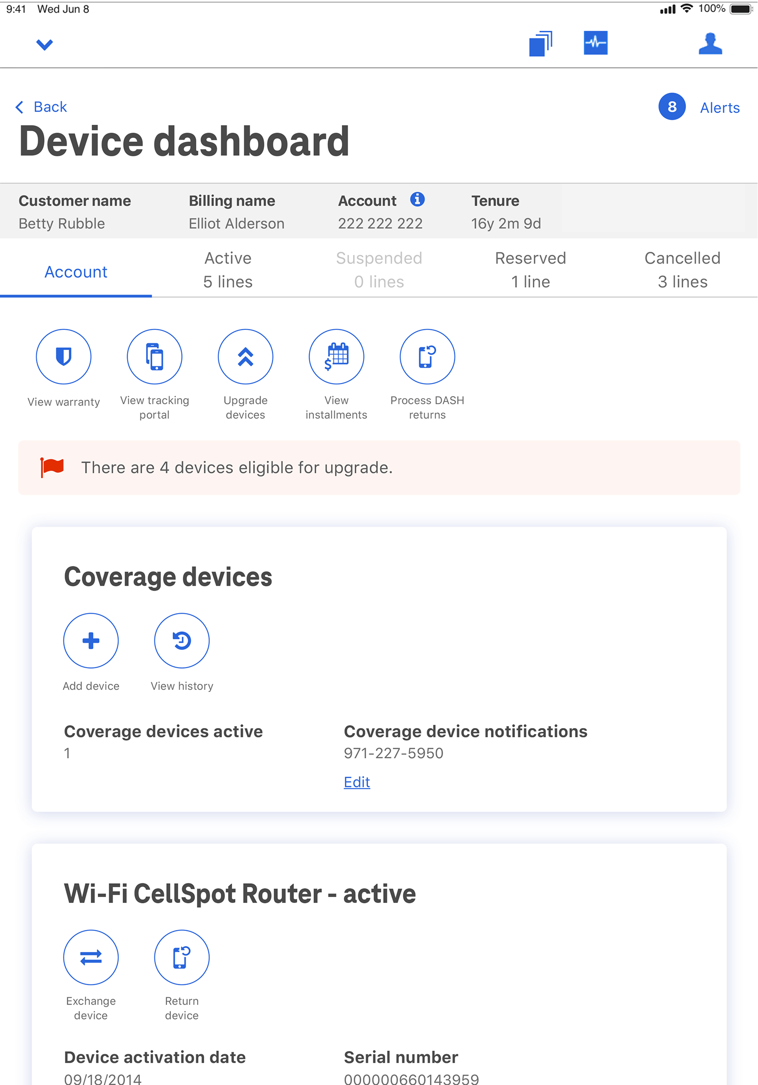Open View installments calendar icon
This screenshot has height=1085, width=758.
pos(336,357)
